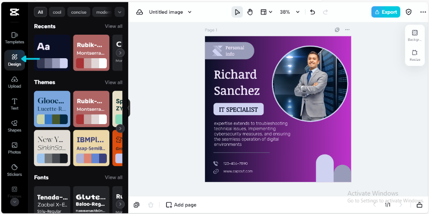Click the shield protection icon
Viewport: 429px width, 214px height.
[408, 12]
